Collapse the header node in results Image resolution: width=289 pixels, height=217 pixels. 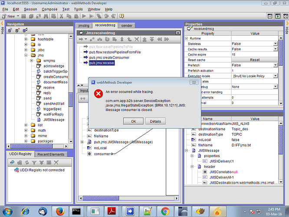(192, 167)
